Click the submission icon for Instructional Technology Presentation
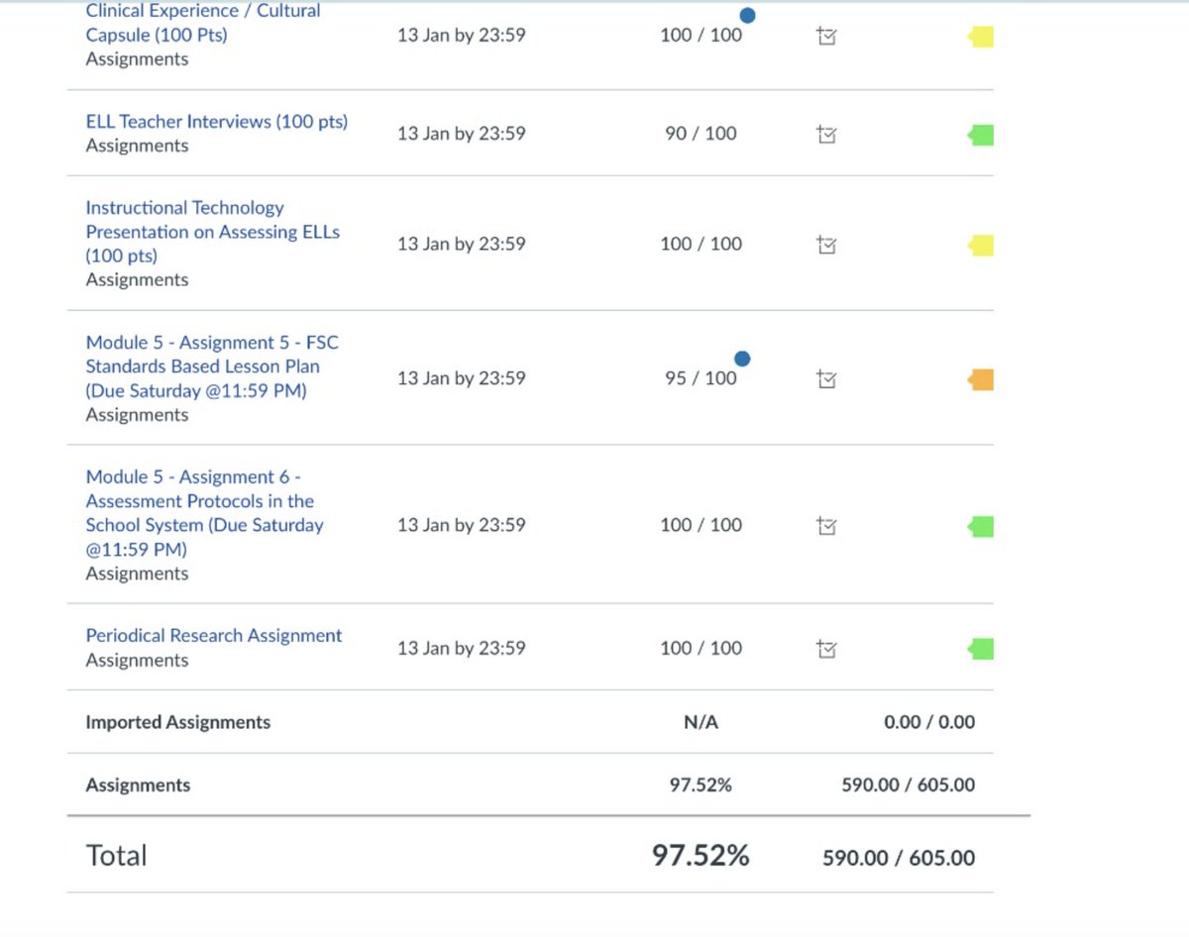The height and width of the screenshot is (937, 1189). click(x=826, y=245)
